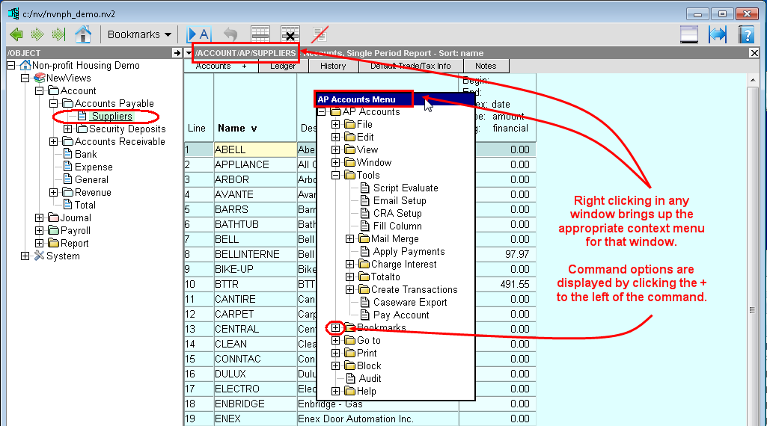Viewport: 767px width, 426px height.
Task: Open the Bookmarks dropdown in the toolbar
Action: pos(139,34)
